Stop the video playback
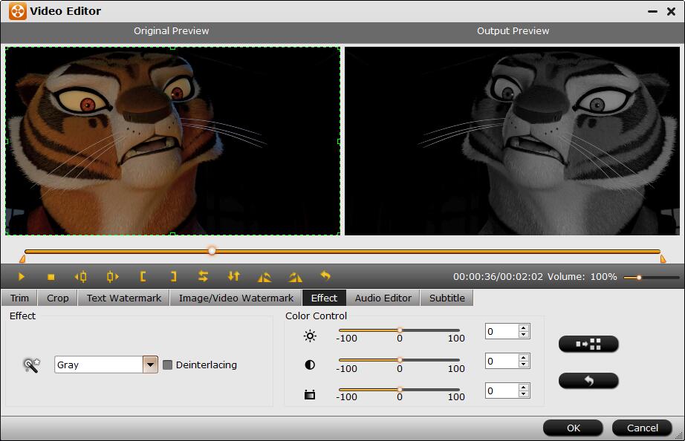Viewport: 685px width, 441px height. 51,277
